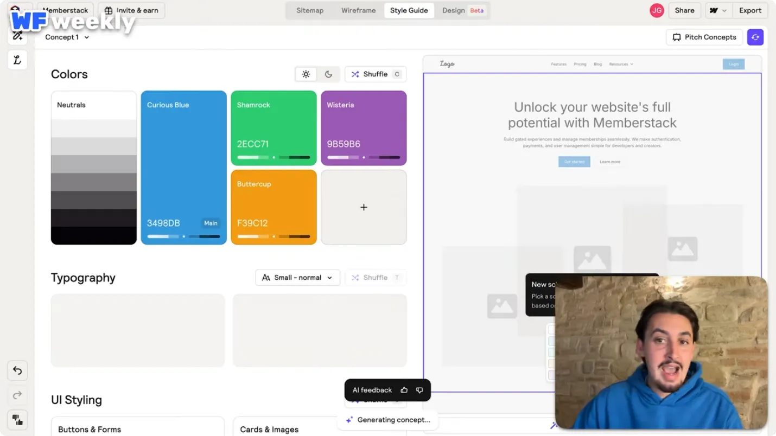Click the Invite & earn button
Screen dimensions: 776x436
tap(131, 10)
